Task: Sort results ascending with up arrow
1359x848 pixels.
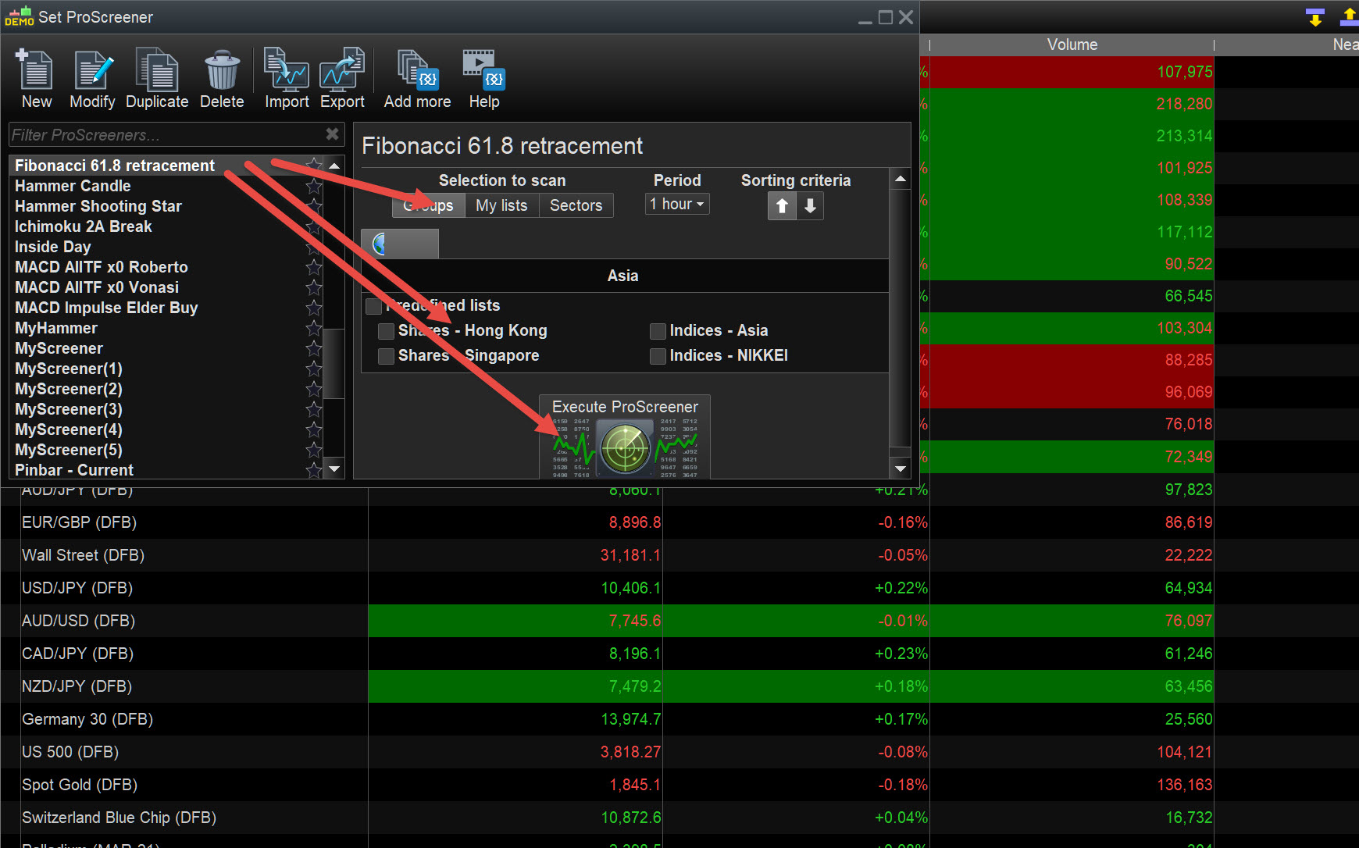Action: [x=782, y=206]
